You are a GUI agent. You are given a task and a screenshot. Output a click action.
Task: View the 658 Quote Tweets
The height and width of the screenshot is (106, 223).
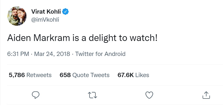tap(84, 75)
